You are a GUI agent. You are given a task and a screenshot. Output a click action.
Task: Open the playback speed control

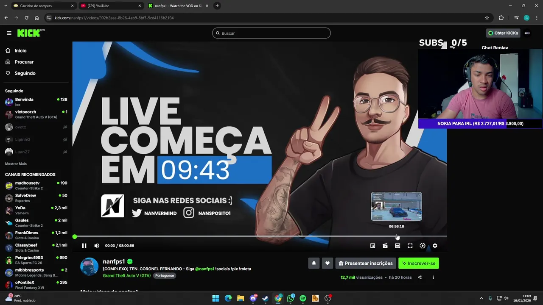tap(423, 246)
